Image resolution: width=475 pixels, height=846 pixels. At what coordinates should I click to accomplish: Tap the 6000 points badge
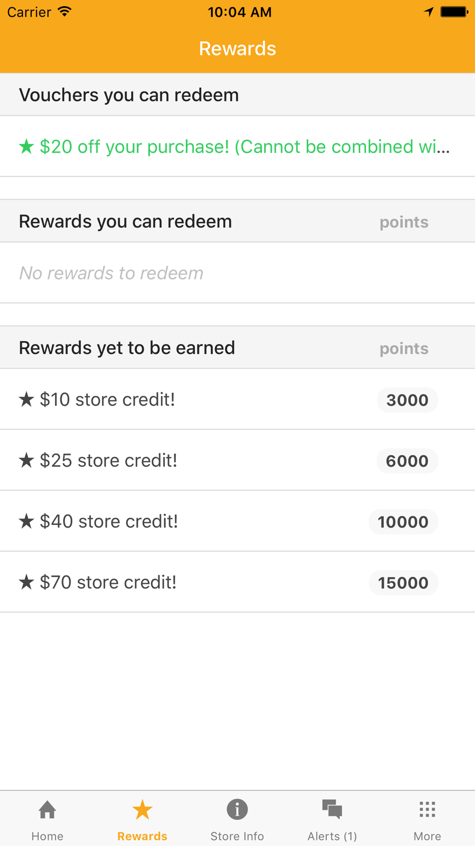point(408,461)
